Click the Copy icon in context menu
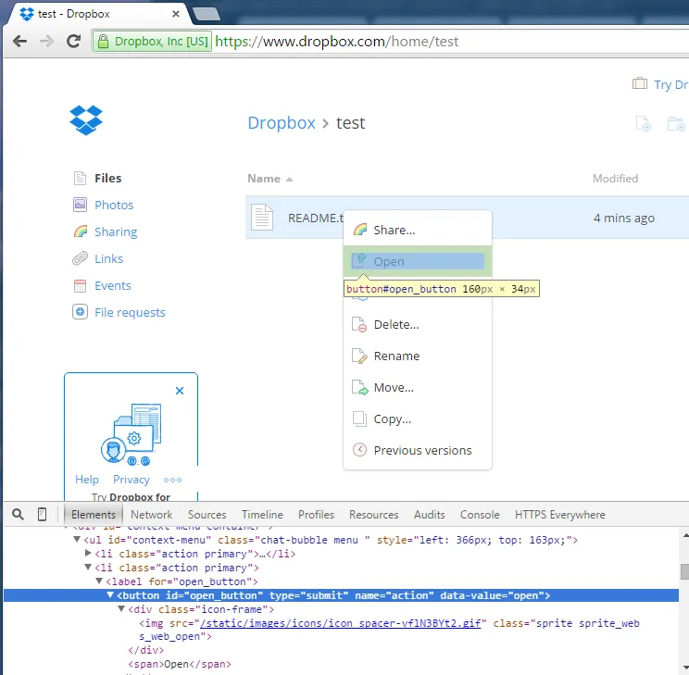 point(359,419)
